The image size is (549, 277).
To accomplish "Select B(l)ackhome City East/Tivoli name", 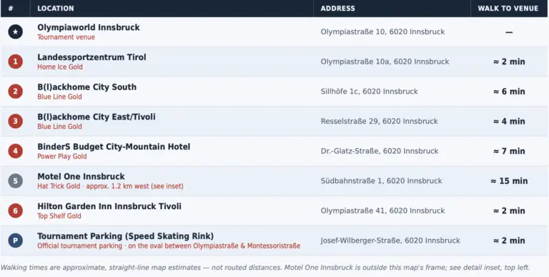I will 97,117.
